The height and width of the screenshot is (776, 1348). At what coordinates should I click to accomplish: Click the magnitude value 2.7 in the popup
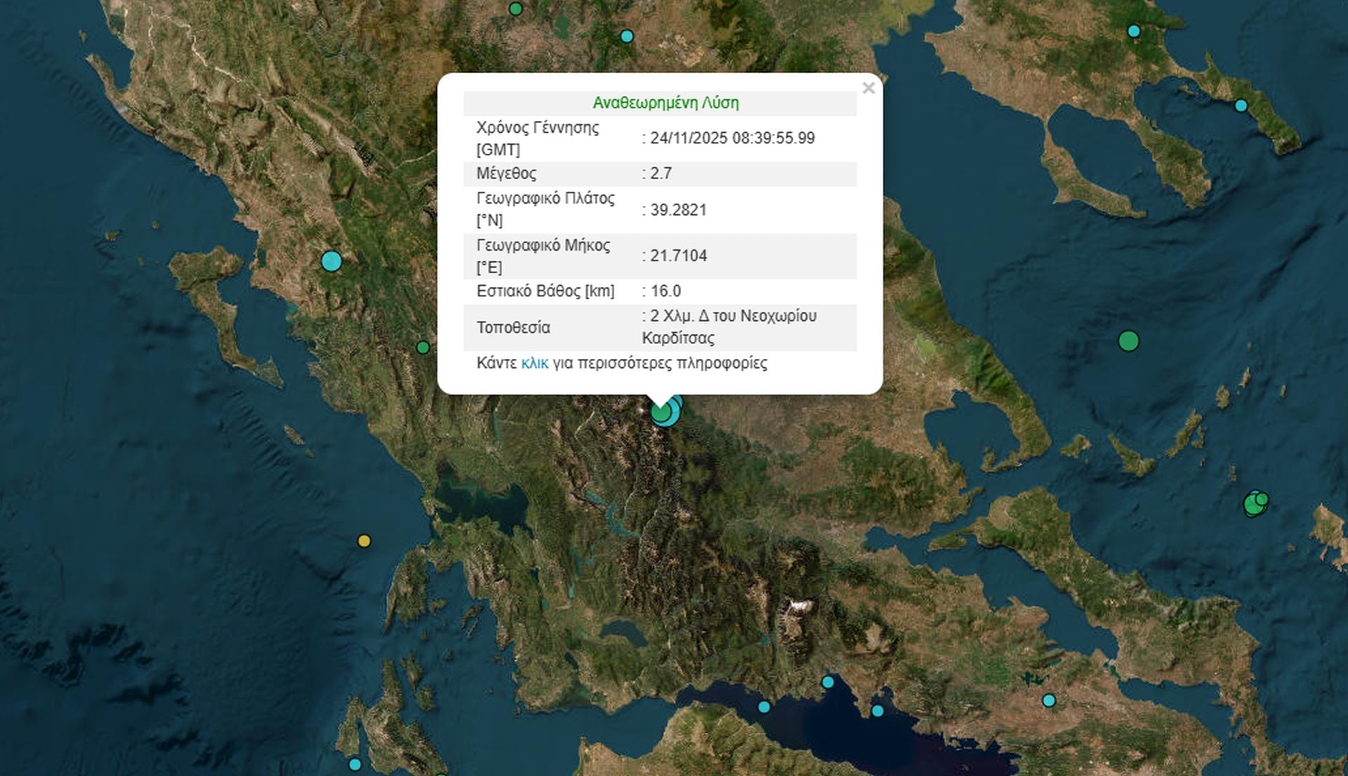point(661,173)
